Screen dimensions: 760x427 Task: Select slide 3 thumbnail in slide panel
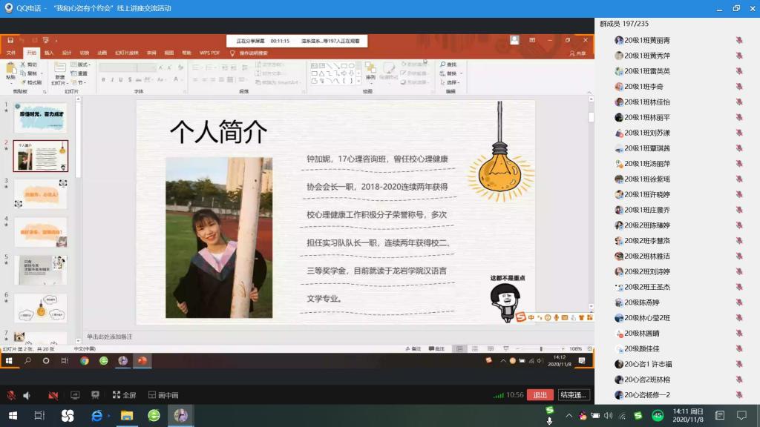(x=40, y=194)
